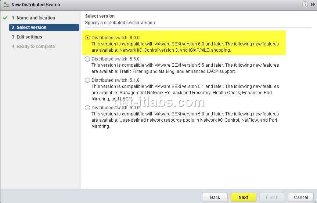The width and height of the screenshot is (317, 203).
Task: Click the New Distributed Switch title icon
Action: [x=6, y=5]
